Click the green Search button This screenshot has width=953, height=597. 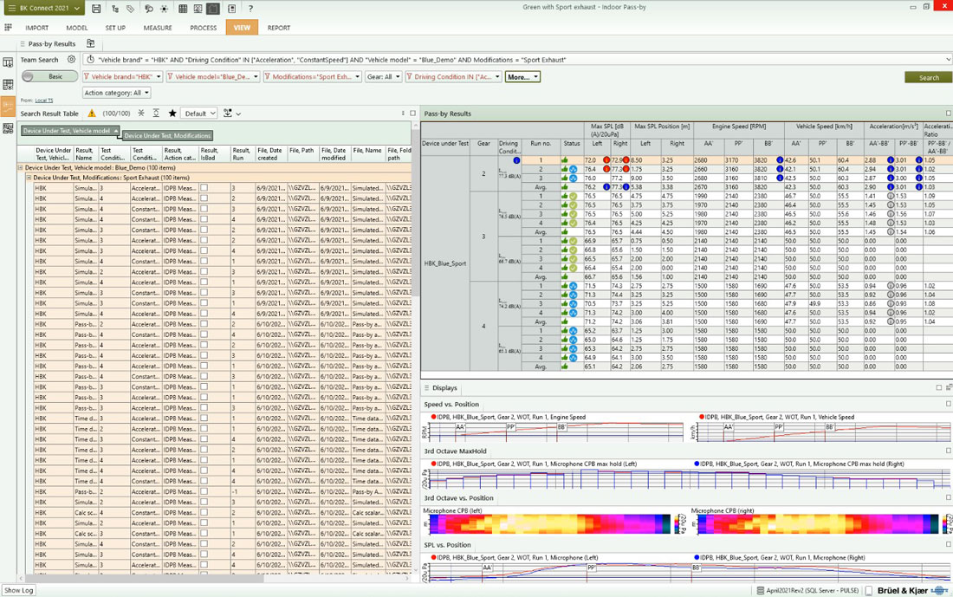tap(928, 77)
